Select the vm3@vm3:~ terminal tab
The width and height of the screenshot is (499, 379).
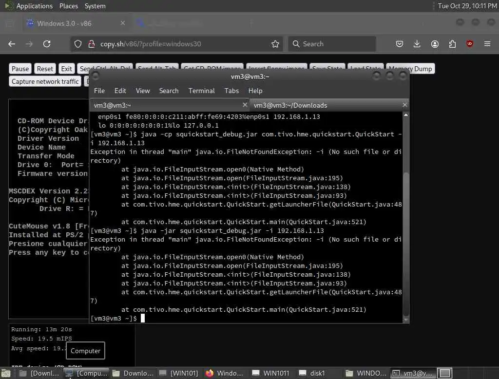coord(169,105)
